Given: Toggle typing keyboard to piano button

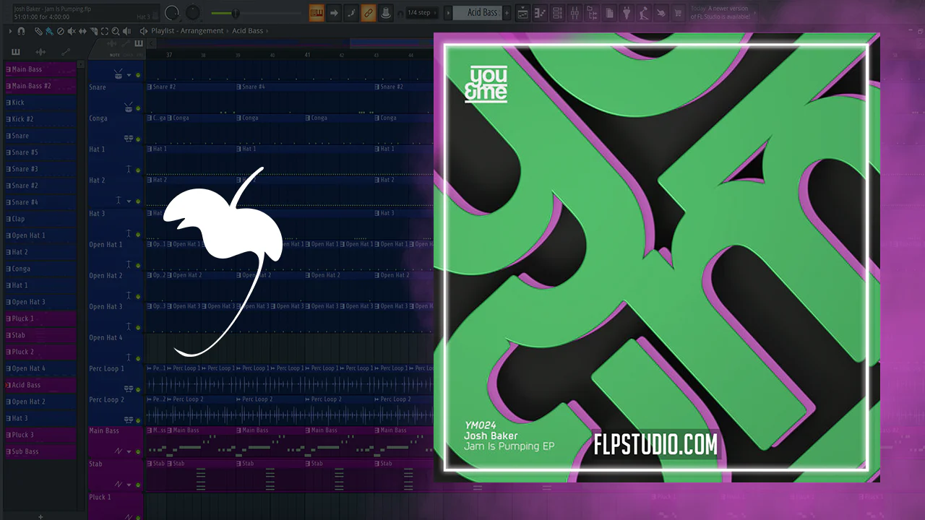Looking at the screenshot, I should (317, 12).
